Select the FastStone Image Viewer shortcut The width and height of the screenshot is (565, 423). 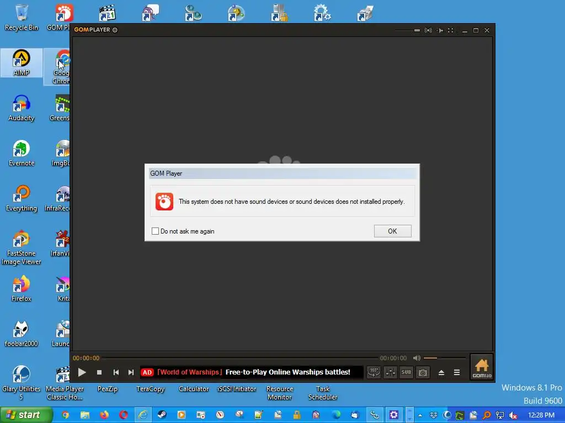(x=22, y=248)
